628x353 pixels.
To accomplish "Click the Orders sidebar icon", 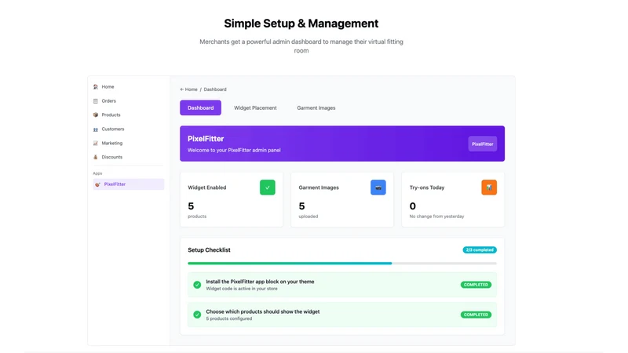I will [95, 101].
